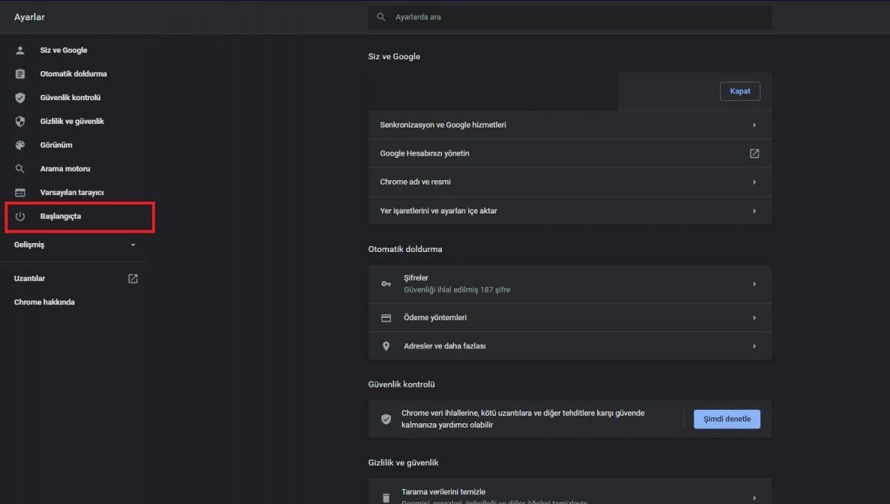890x504 pixels.
Task: Click the Arama motoru magnifier icon
Action: 19,168
